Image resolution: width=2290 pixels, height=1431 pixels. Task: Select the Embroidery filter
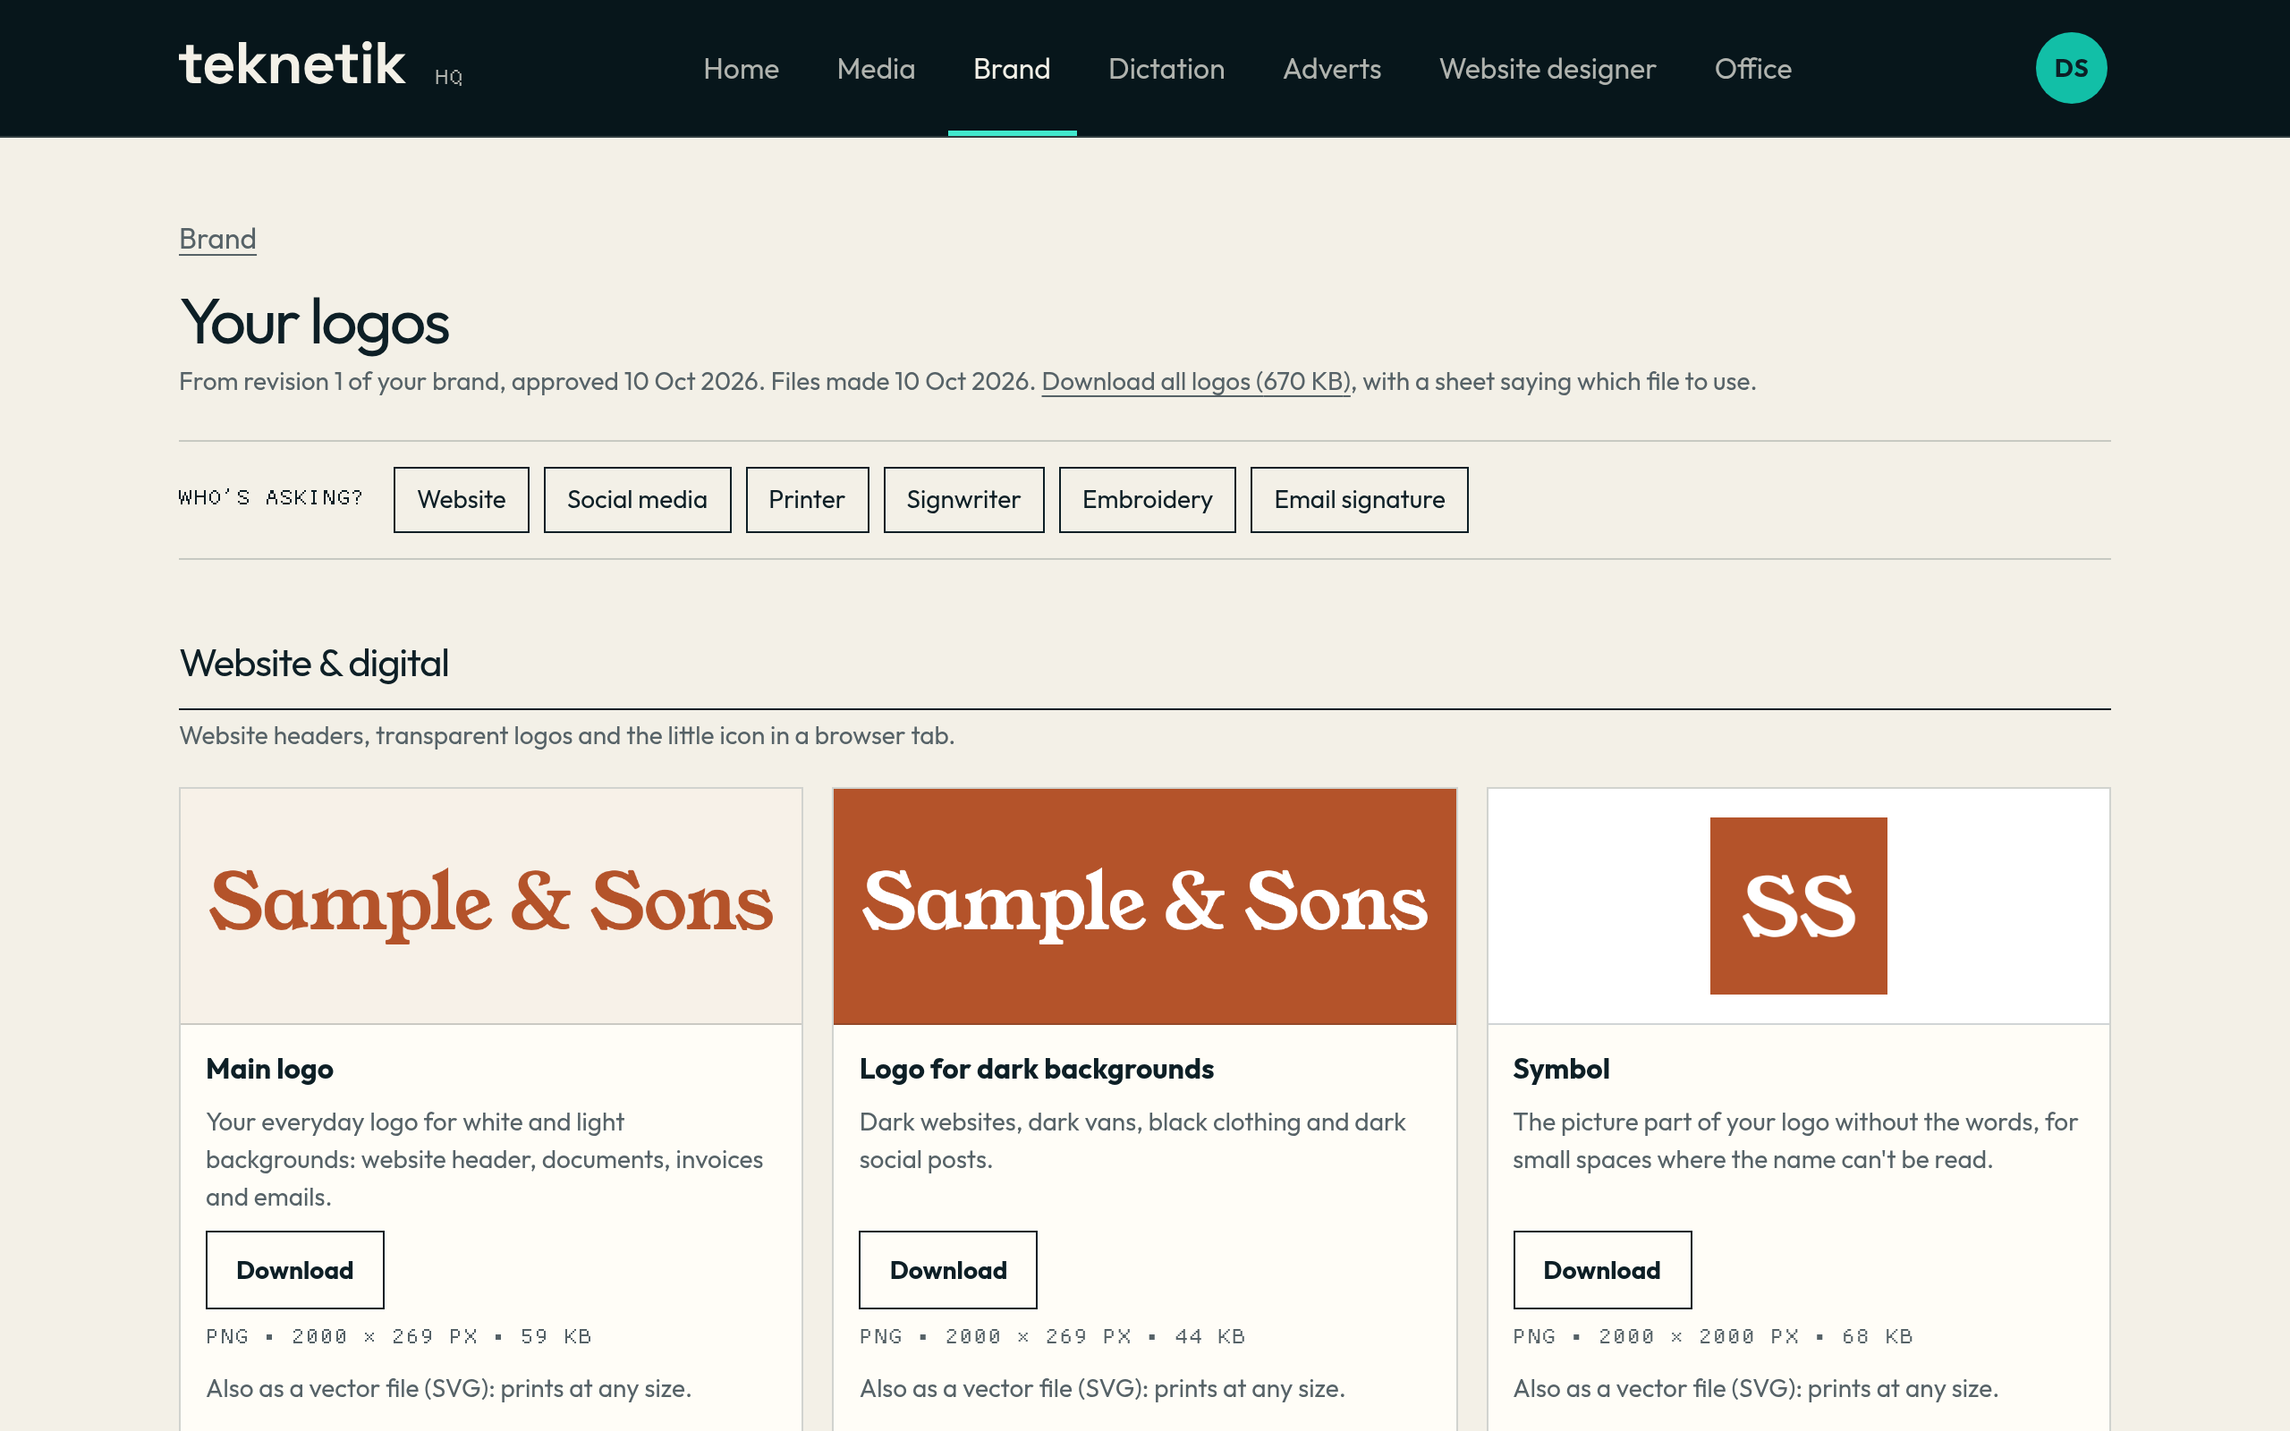1147,500
